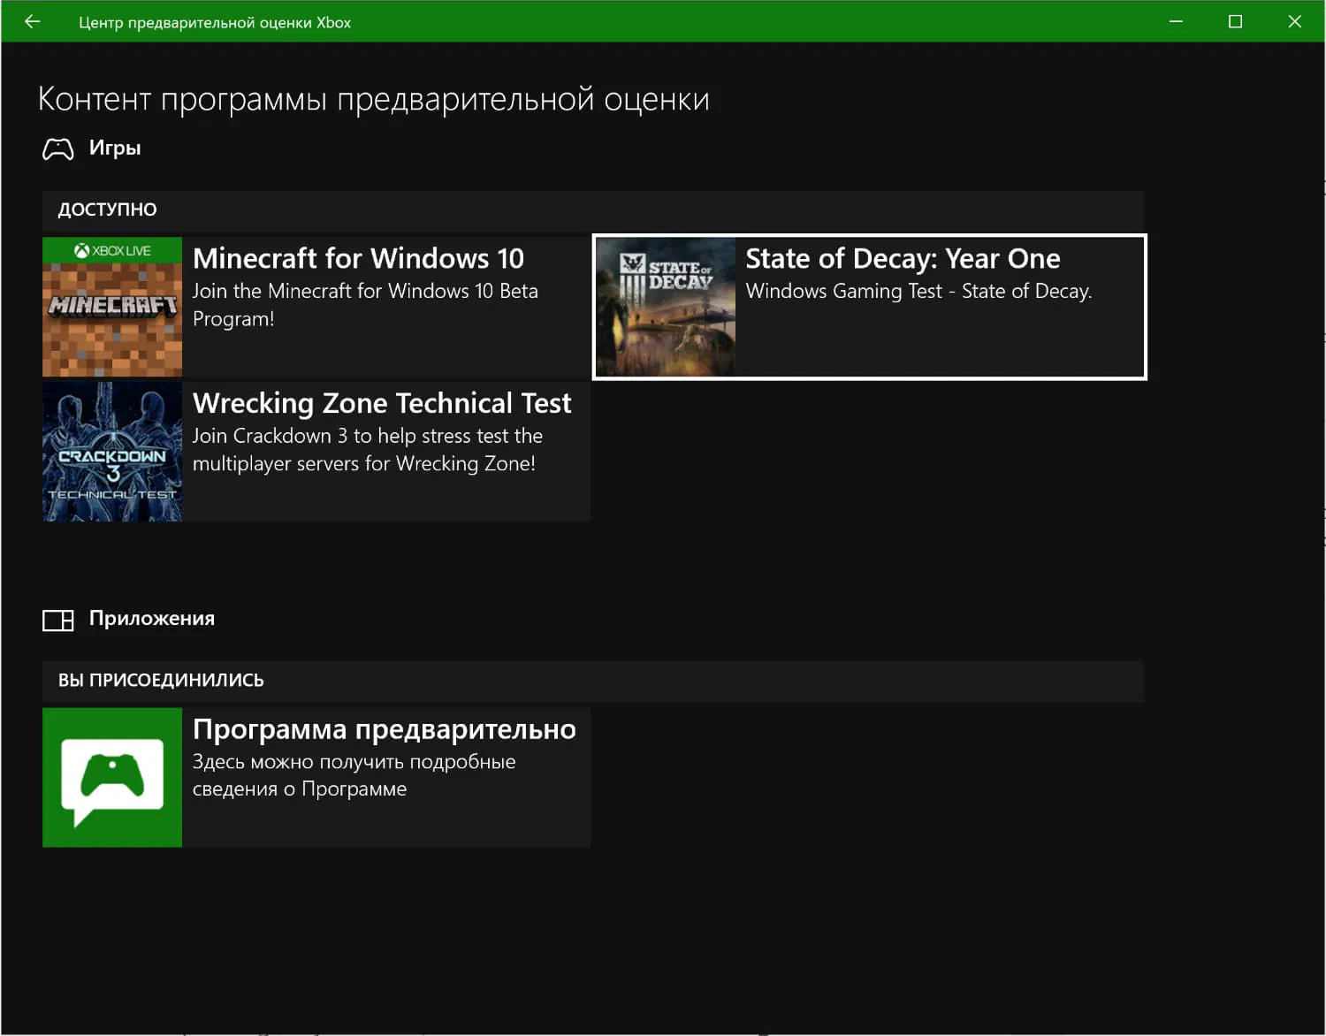The image size is (1326, 1036).
Task: Click the Crackdown 3 Technical Test artwork icon
Action: [x=111, y=452]
